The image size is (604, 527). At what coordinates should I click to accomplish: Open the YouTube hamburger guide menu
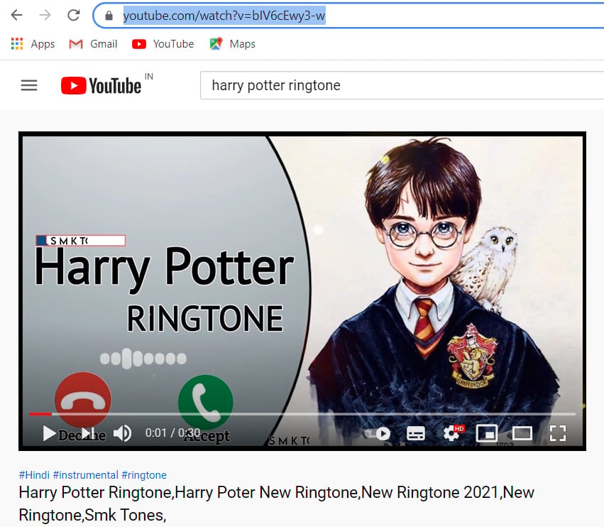[29, 85]
